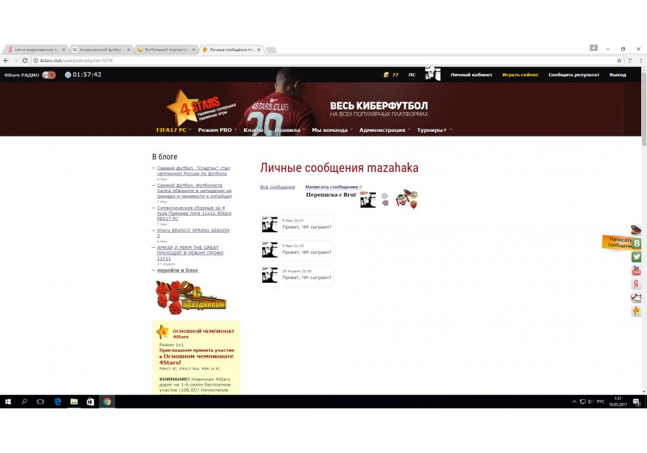Open Task View on the taskbar
The height and width of the screenshot is (453, 647).
click(x=40, y=401)
